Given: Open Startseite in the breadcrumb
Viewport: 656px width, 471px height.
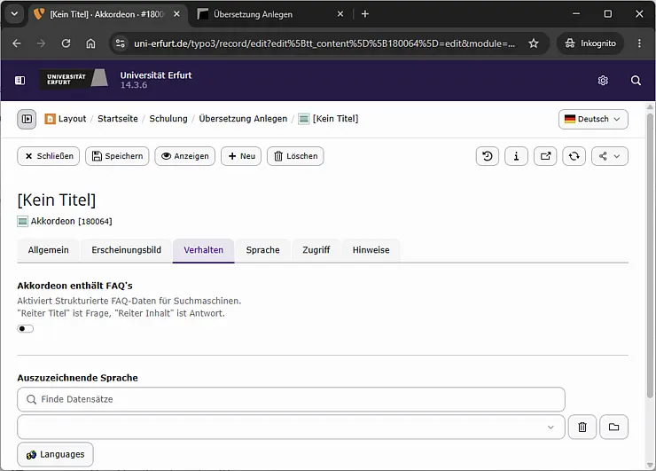Looking at the screenshot, I should [x=118, y=119].
